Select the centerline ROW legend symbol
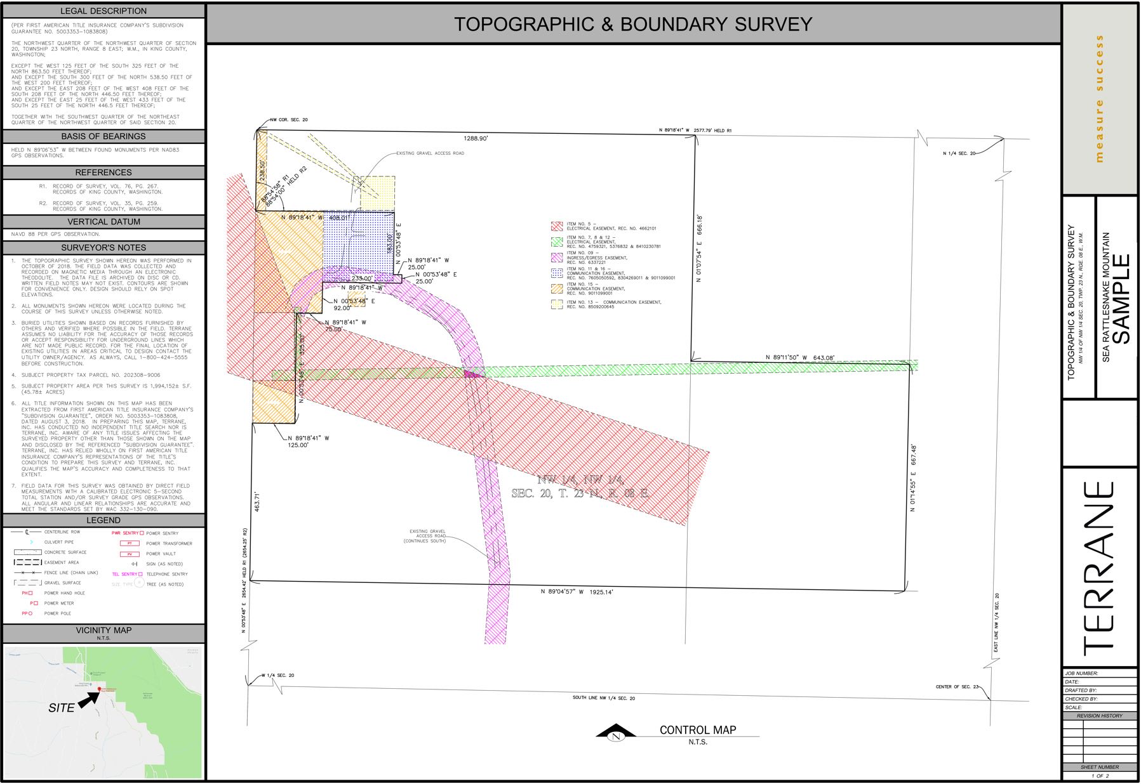The height and width of the screenshot is (784, 1141). [27, 532]
